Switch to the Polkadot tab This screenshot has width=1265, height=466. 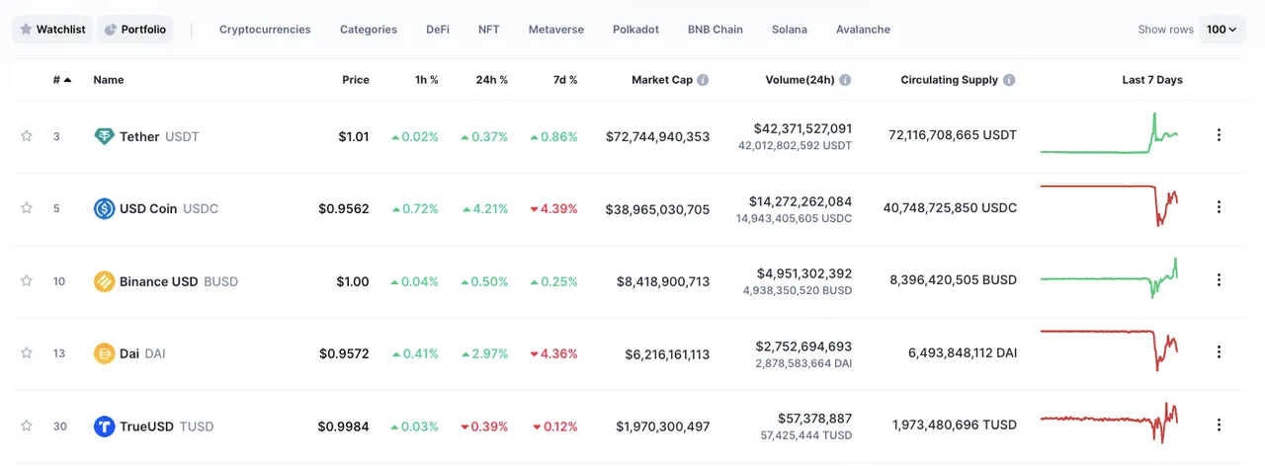[635, 30]
